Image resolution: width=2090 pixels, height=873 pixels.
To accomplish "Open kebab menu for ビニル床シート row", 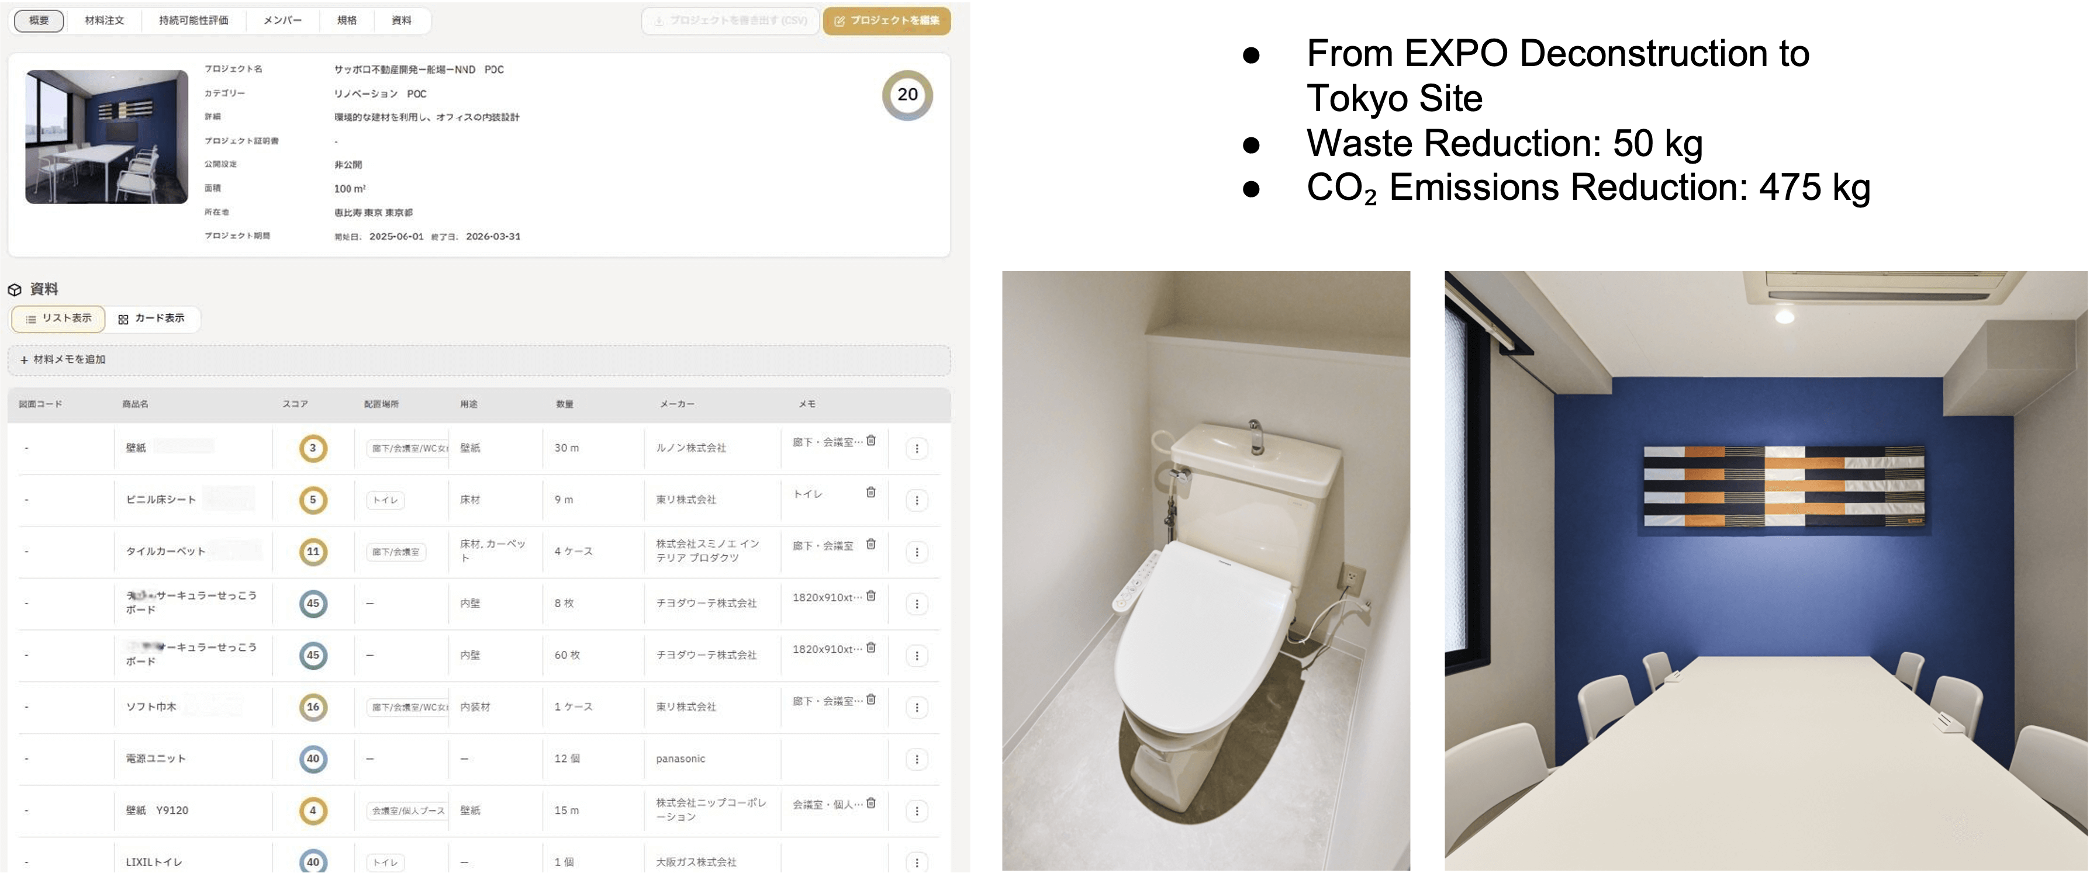I will (x=917, y=500).
